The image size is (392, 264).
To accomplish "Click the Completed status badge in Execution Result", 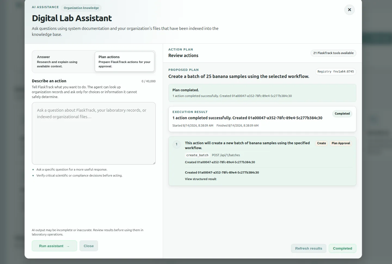I will (342, 114).
